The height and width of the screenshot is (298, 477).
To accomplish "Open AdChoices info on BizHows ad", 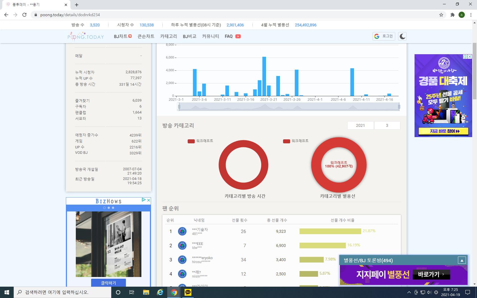I will point(144,200).
